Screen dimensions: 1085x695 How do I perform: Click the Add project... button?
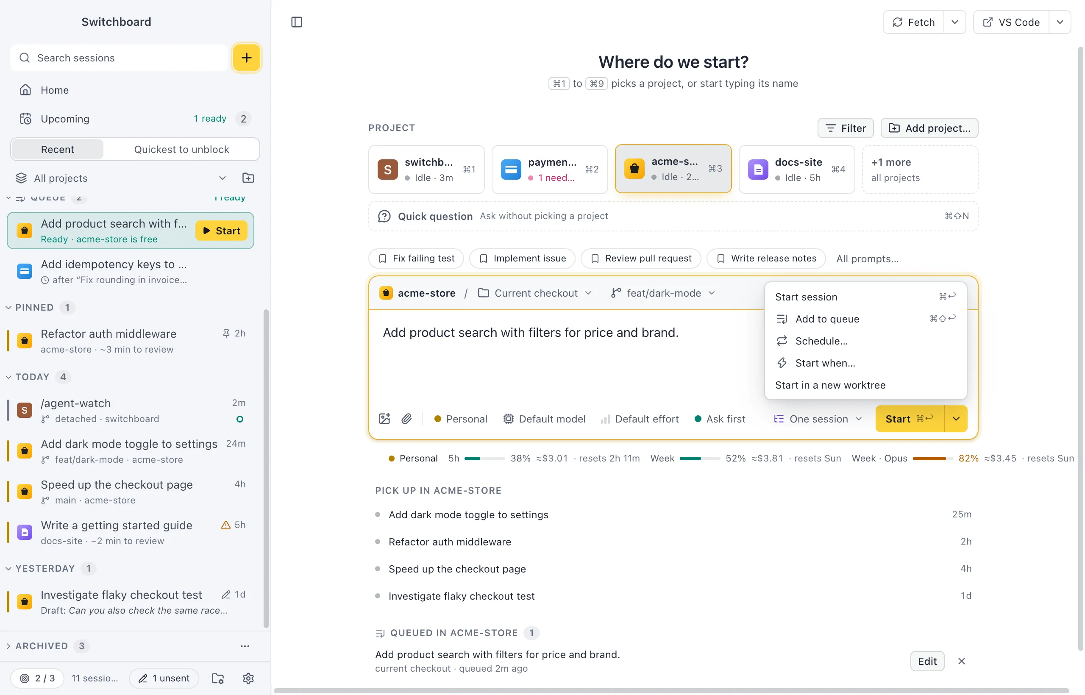[x=929, y=128]
